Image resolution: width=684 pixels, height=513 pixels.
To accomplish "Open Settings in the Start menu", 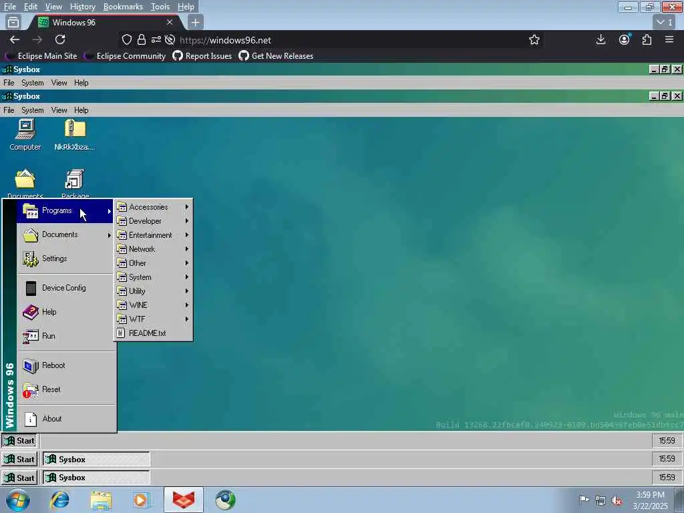I will click(65, 259).
